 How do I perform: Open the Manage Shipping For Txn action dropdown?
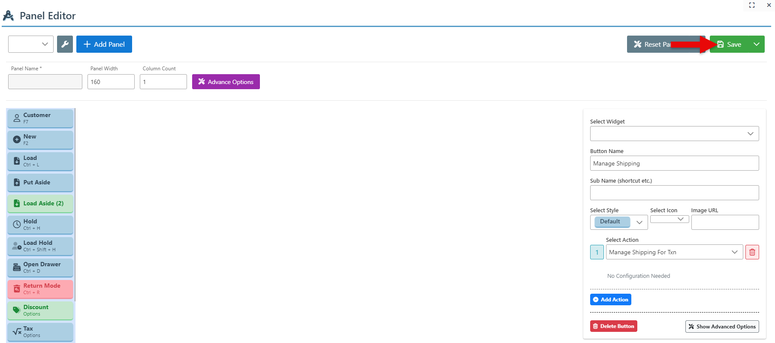[674, 252]
